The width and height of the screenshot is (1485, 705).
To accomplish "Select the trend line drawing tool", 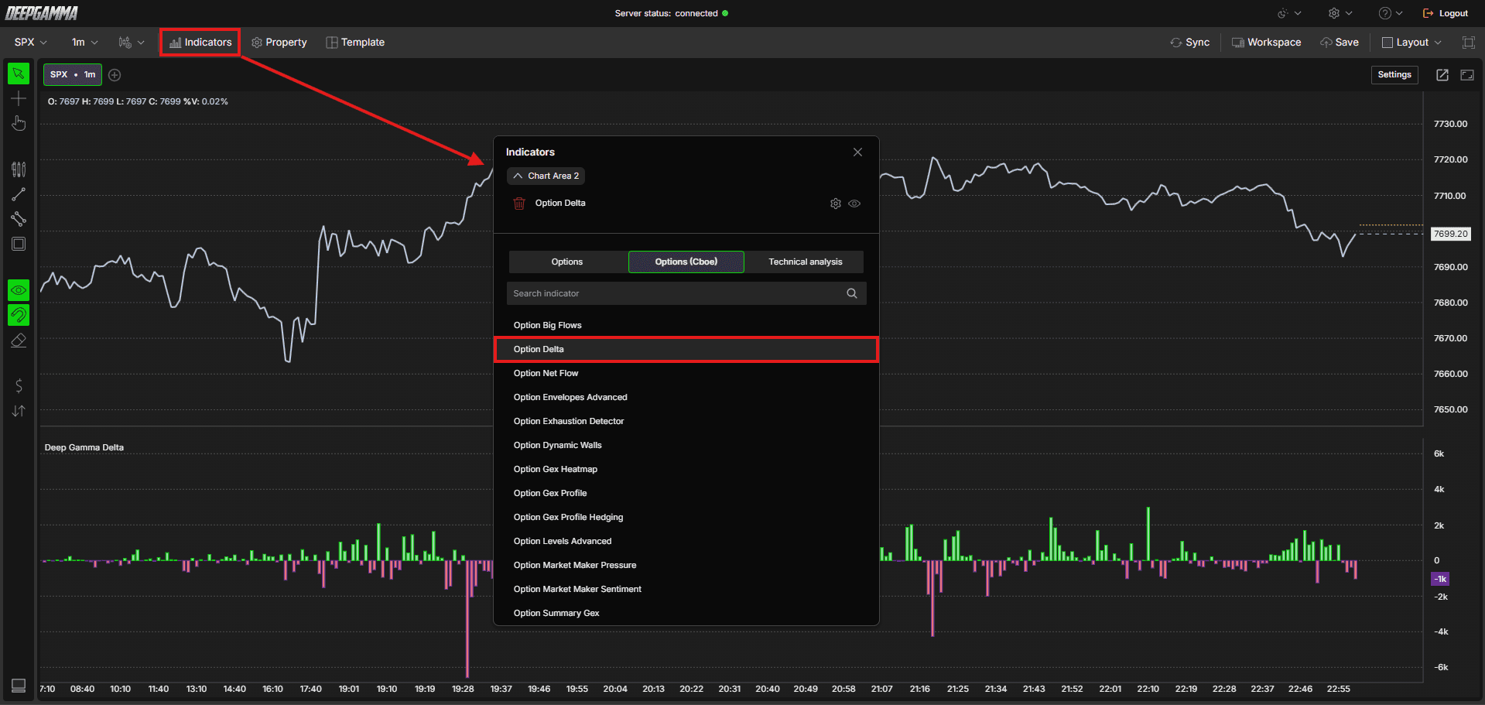I will click(19, 194).
